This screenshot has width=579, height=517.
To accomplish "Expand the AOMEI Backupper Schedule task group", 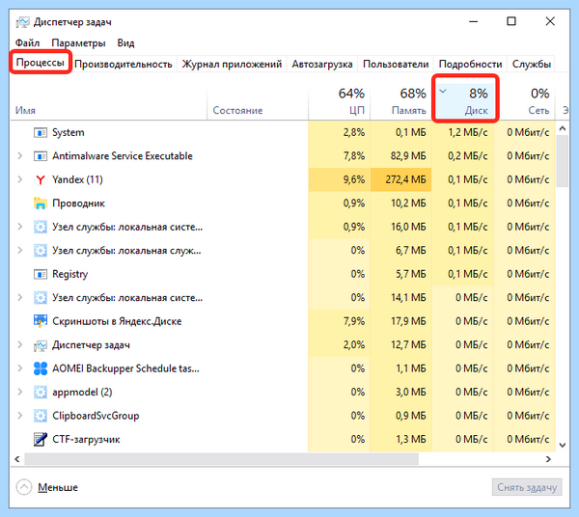I will pyautogui.click(x=20, y=368).
